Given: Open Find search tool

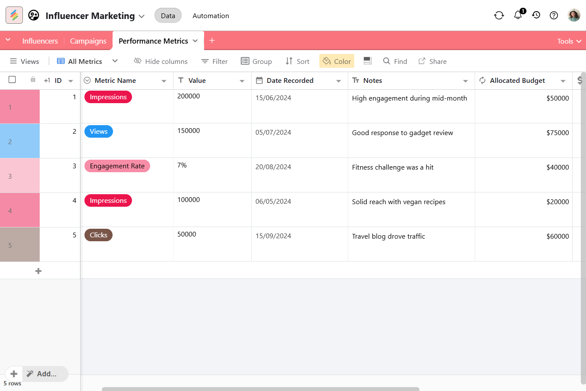Looking at the screenshot, I should pos(395,61).
